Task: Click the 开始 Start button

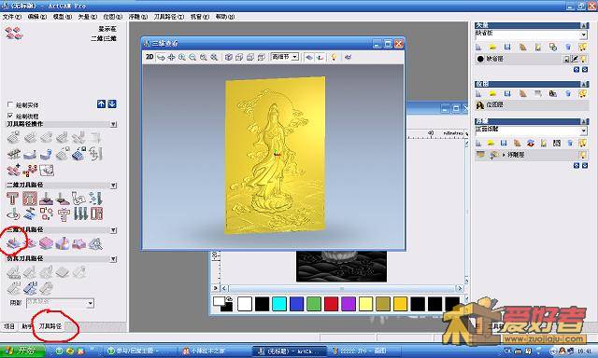Action: coord(22,351)
